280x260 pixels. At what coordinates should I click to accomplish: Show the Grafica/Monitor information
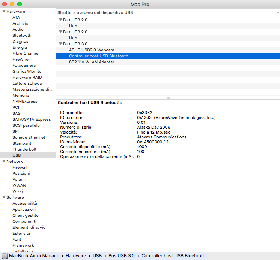[x=27, y=71]
